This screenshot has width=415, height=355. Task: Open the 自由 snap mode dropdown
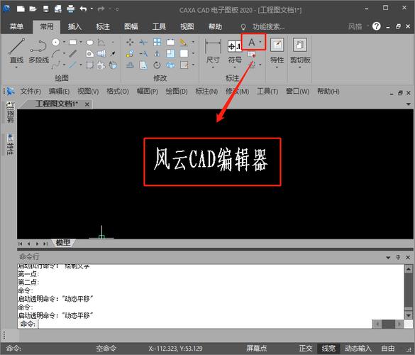(x=388, y=348)
